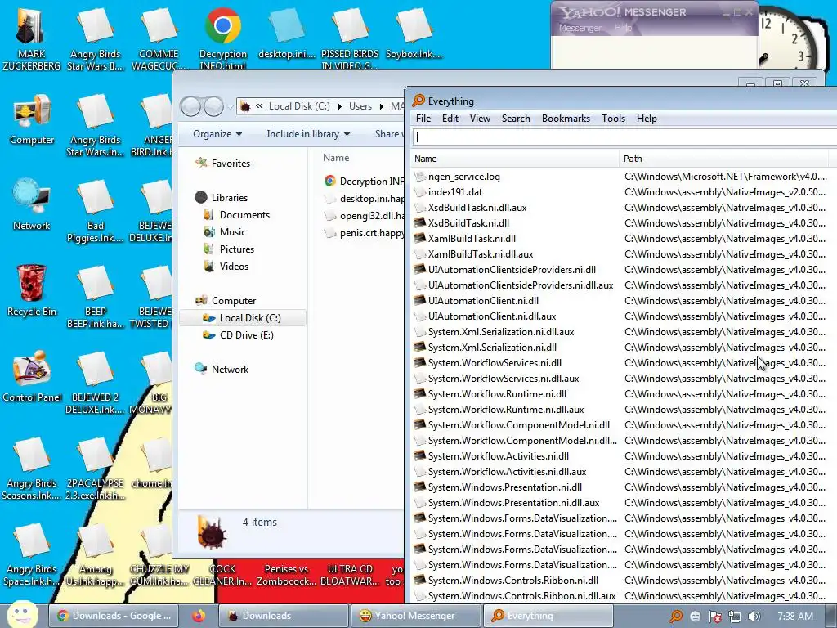Expand the Local Disk (C:) breadcrumb arrow
The width and height of the screenshot is (837, 628).
click(339, 106)
